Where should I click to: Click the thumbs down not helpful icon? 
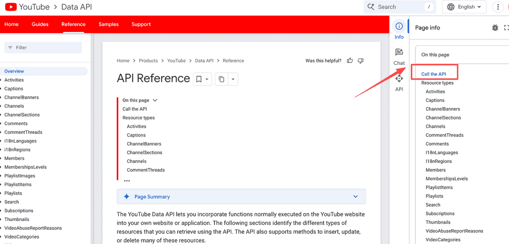click(x=361, y=61)
